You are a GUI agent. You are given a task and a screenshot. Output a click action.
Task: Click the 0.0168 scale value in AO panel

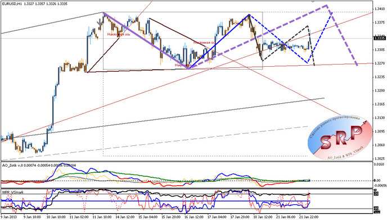click(x=380, y=164)
